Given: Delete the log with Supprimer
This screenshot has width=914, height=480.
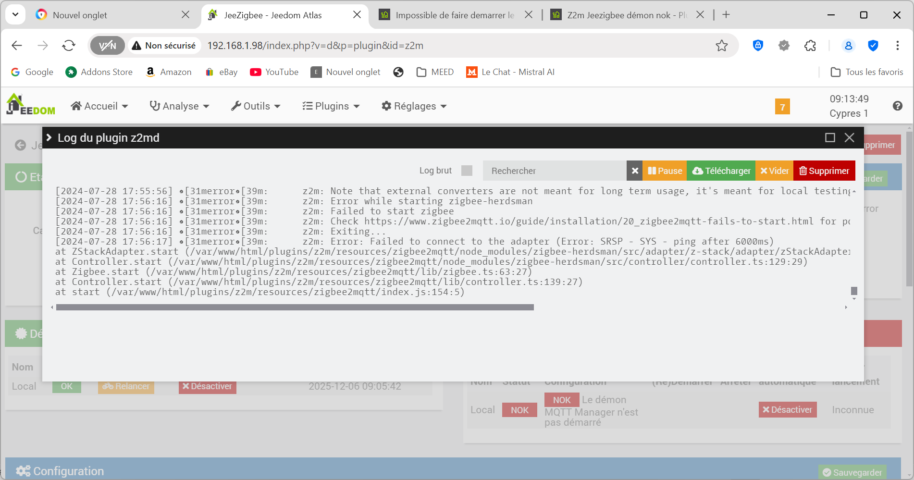Looking at the screenshot, I should (824, 171).
